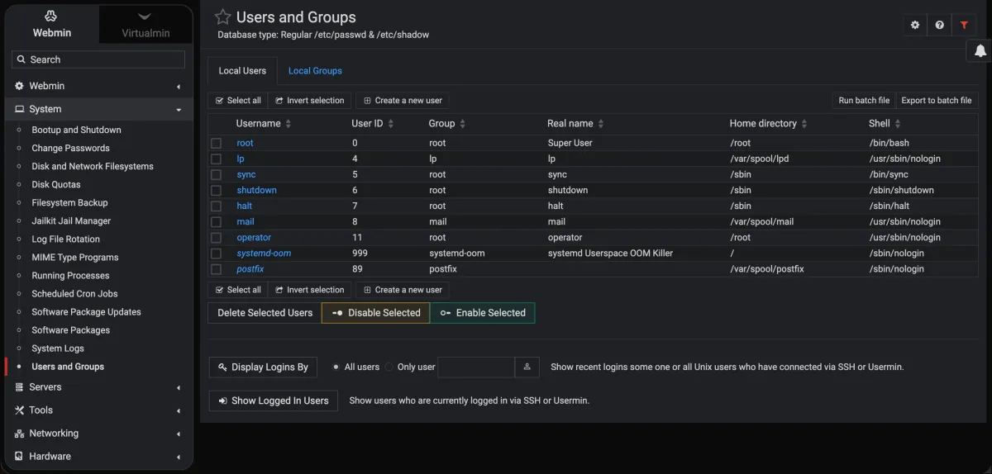The height and width of the screenshot is (474, 992).
Task: Click Export to batch file button
Action: [x=937, y=101]
